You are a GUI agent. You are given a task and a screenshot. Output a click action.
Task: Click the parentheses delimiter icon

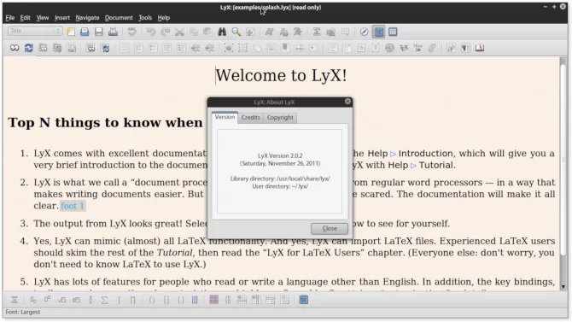click(x=152, y=300)
